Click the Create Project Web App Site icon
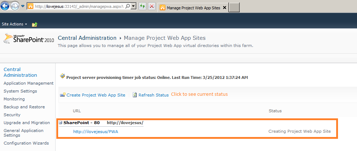 coord(63,95)
